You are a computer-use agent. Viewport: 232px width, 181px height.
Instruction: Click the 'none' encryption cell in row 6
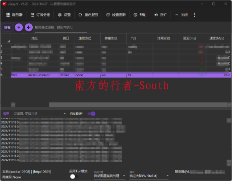pyautogui.click(x=87, y=75)
